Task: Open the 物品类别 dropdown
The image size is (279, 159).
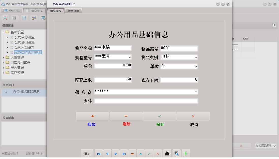Action: point(195,57)
